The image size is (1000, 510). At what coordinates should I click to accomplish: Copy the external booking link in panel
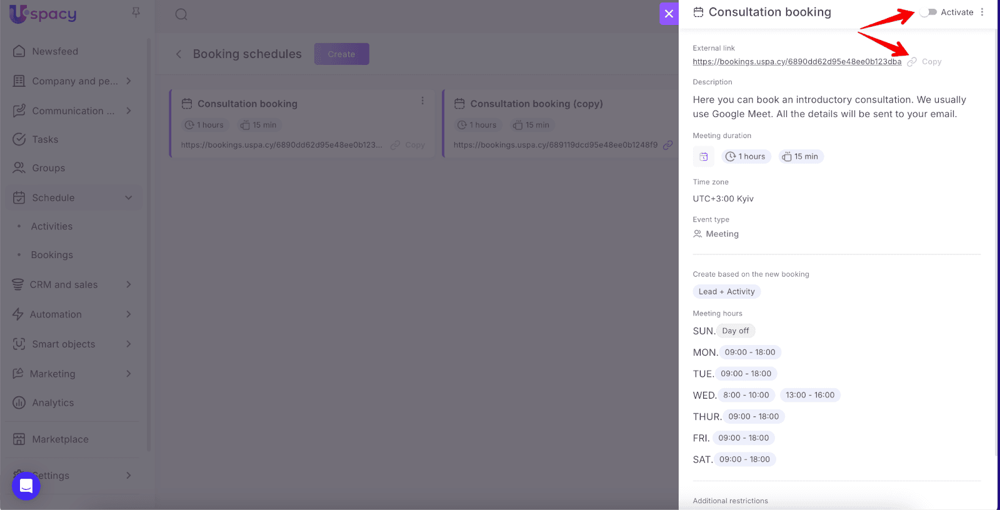tap(931, 62)
